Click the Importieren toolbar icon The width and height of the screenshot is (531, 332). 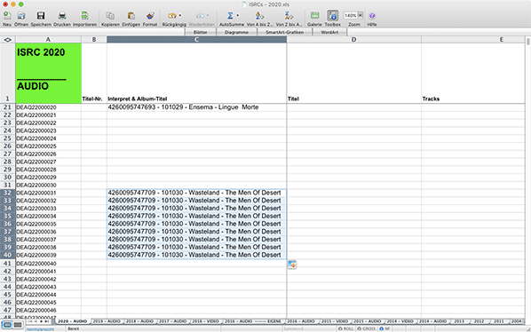tap(84, 16)
